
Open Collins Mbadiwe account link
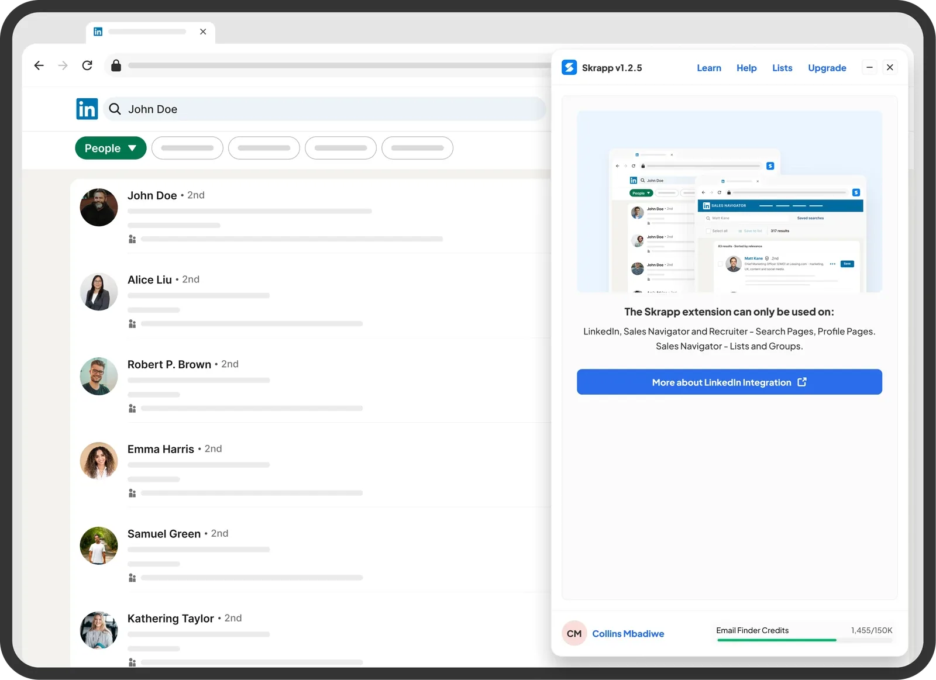click(628, 634)
